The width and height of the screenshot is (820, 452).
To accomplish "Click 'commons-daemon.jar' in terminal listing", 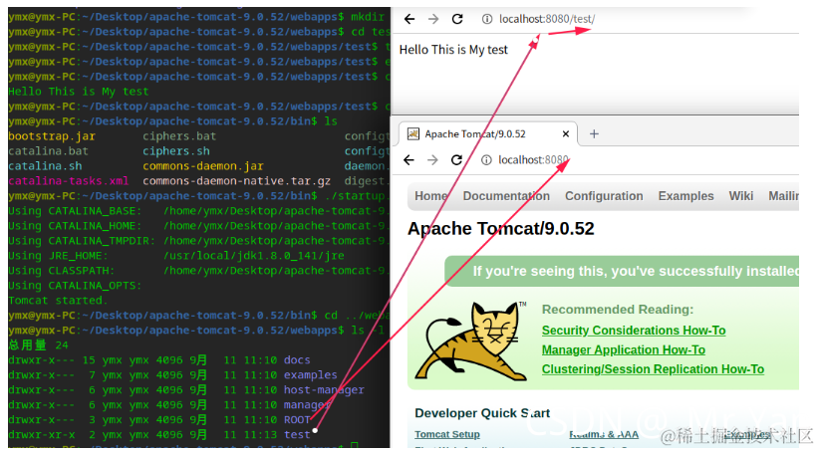I will click(x=203, y=165).
